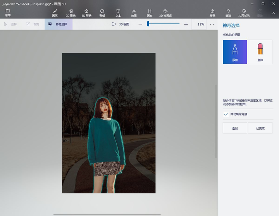Select the 画笔 brushes tool

[55, 13]
